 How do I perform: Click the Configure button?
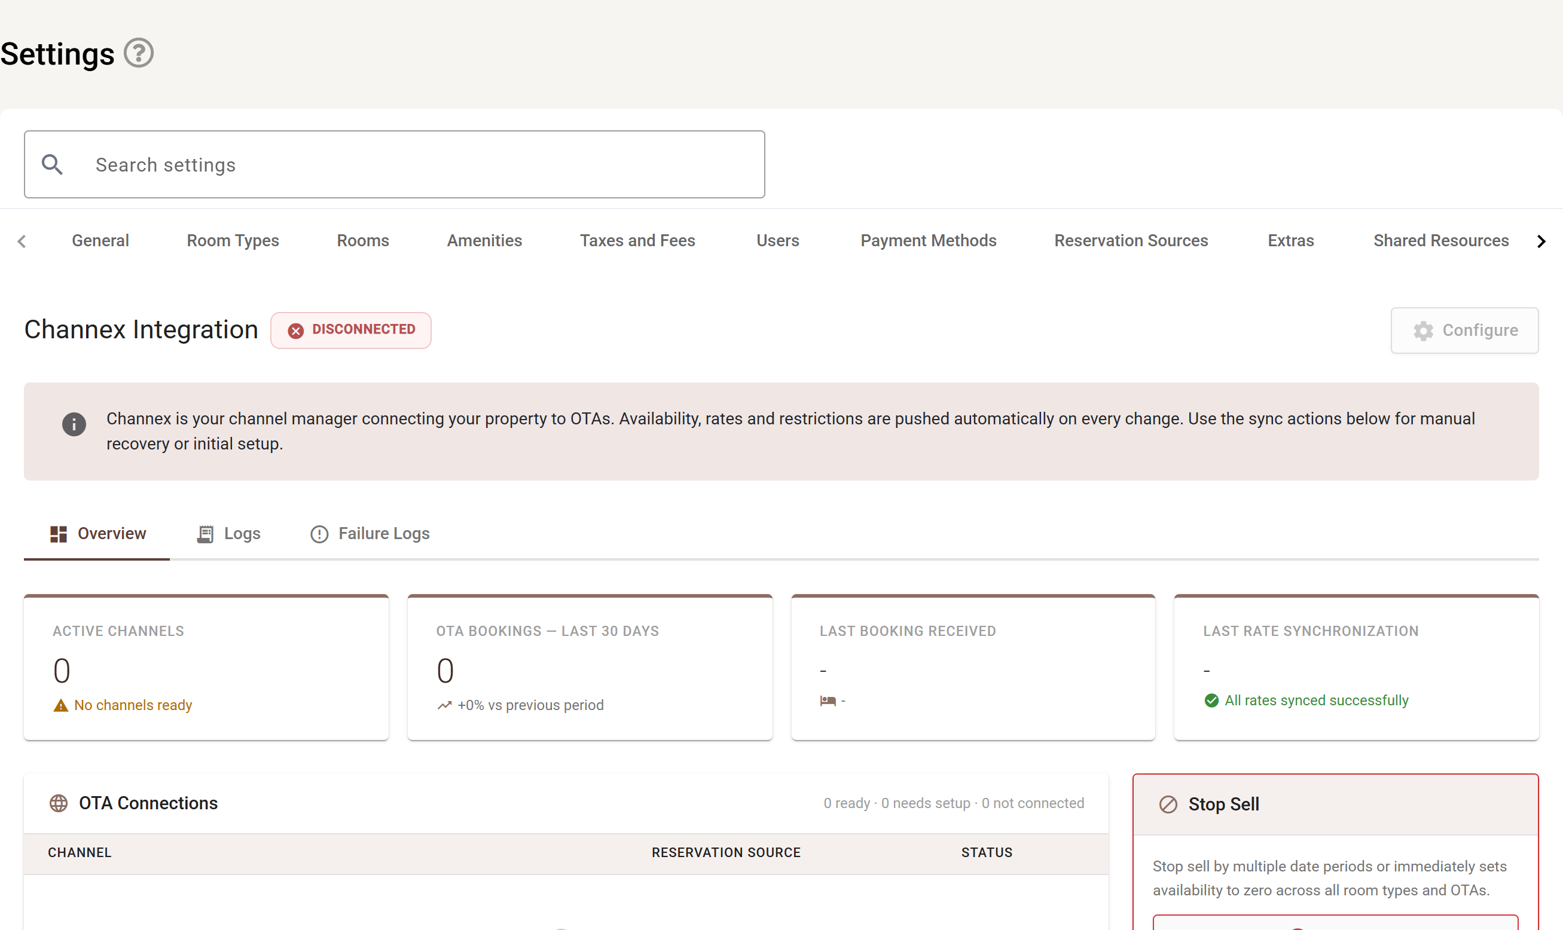pyautogui.click(x=1464, y=331)
